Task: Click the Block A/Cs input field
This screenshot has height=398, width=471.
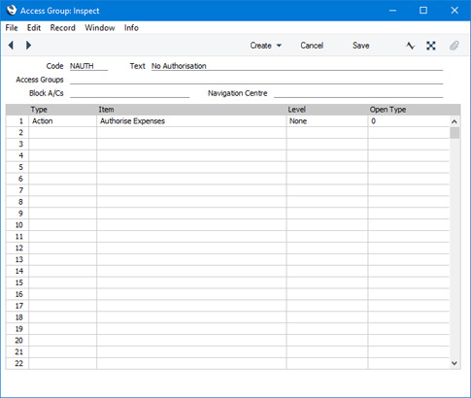Action: [x=129, y=93]
